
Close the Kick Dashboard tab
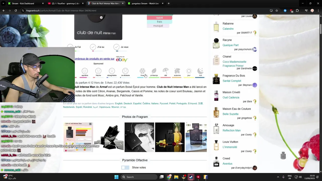point(43,4)
